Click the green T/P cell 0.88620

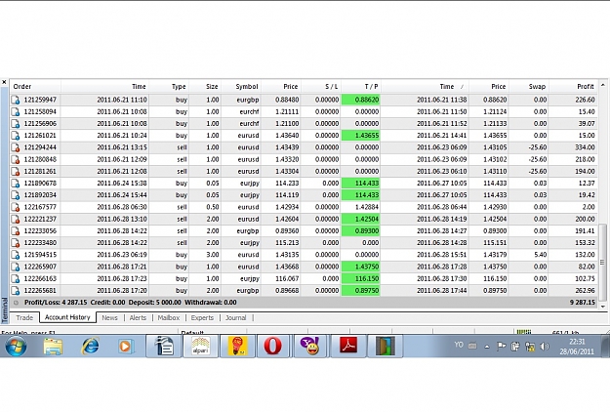coord(360,100)
